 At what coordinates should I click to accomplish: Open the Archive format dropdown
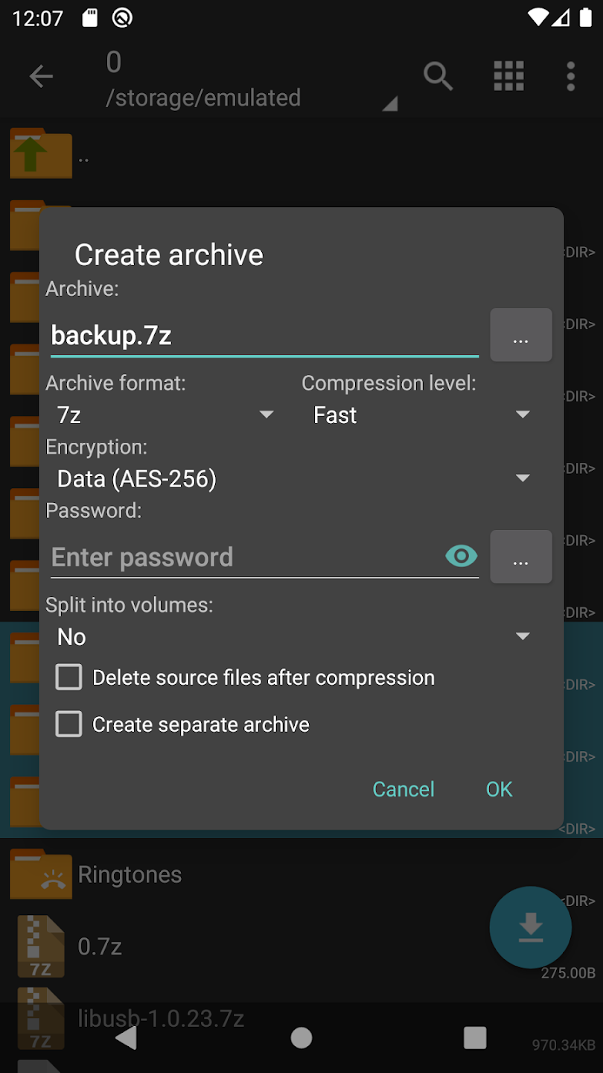(164, 415)
